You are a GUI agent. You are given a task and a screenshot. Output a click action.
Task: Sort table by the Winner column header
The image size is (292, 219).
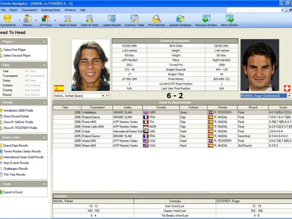click(x=222, y=107)
